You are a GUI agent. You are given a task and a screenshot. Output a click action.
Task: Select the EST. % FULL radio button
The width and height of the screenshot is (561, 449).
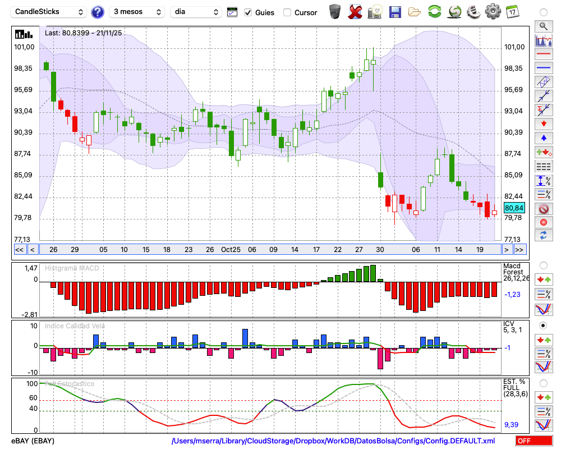point(543,383)
